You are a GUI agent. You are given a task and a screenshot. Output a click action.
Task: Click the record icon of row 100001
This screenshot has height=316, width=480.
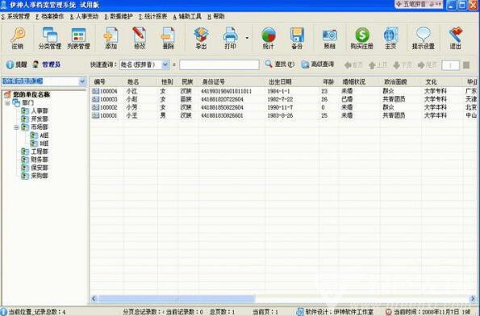click(x=95, y=115)
